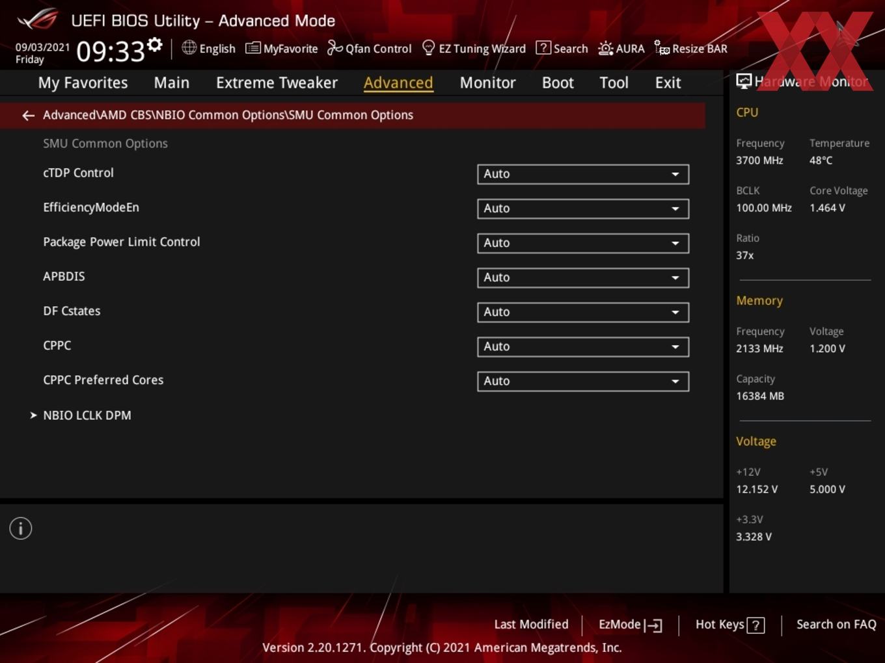The width and height of the screenshot is (885, 663).
Task: Open the Package Power Limit Control dropdown
Action: pyautogui.click(x=583, y=243)
